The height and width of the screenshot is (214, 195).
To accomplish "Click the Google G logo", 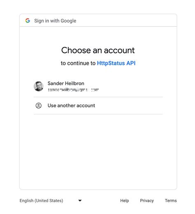I will [28, 21].
